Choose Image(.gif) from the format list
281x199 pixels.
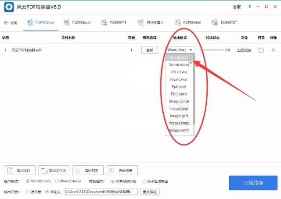[x=179, y=116]
